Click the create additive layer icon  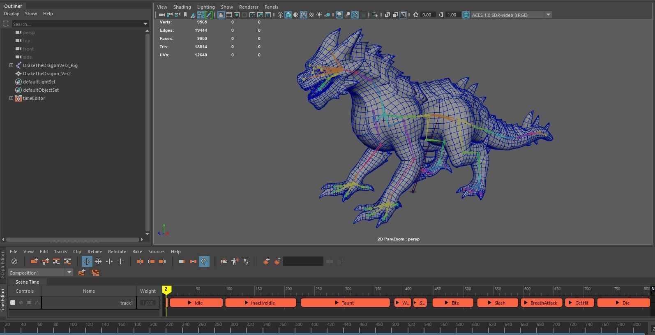(266, 261)
